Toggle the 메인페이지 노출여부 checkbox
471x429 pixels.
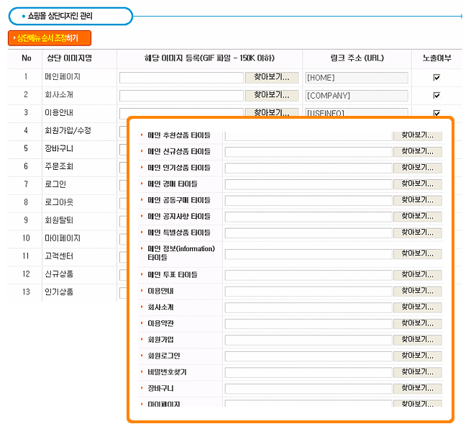tap(436, 78)
